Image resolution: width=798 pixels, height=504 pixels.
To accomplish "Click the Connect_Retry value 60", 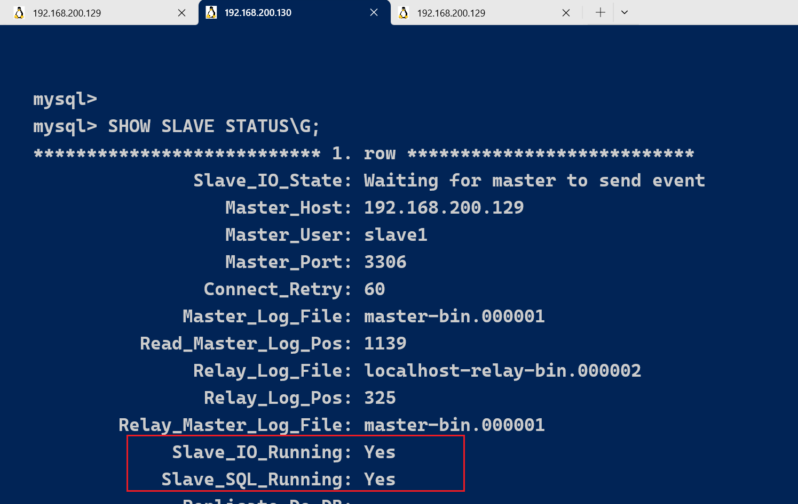I will [x=375, y=289].
